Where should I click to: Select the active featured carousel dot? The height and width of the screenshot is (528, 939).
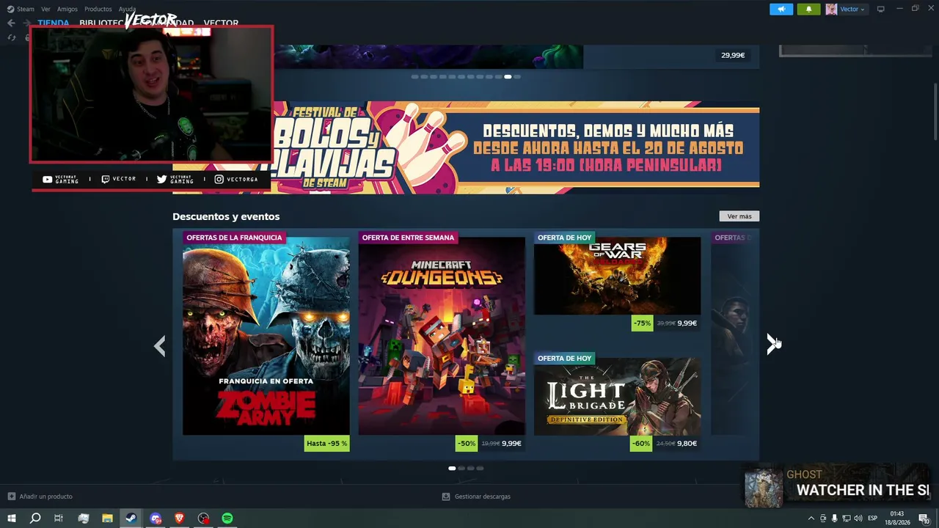pos(508,76)
